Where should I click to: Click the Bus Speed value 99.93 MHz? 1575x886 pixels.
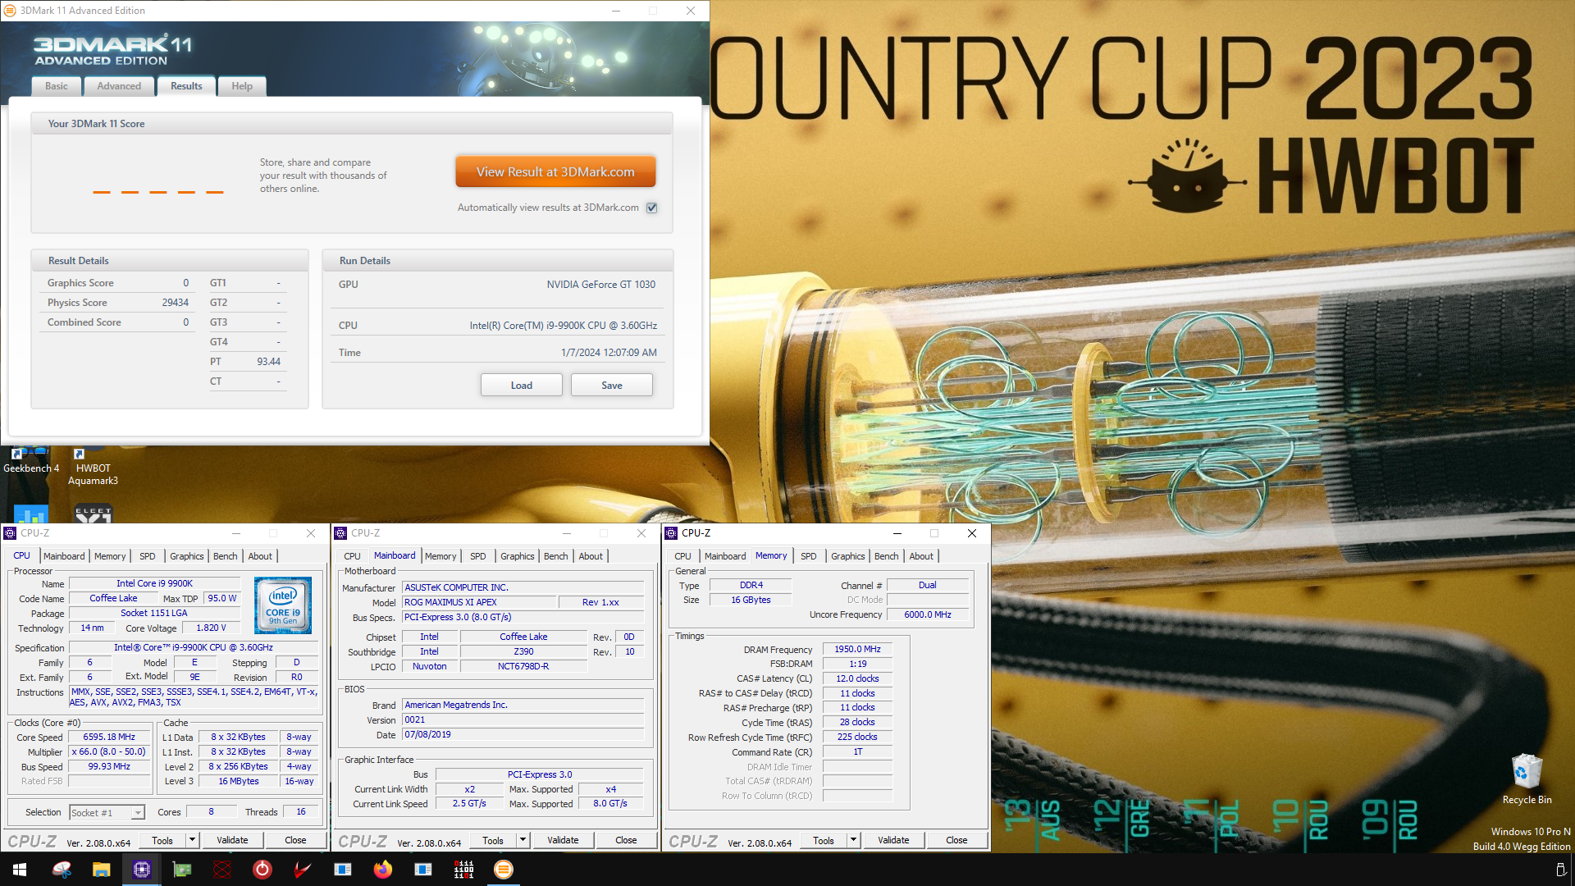point(109,766)
